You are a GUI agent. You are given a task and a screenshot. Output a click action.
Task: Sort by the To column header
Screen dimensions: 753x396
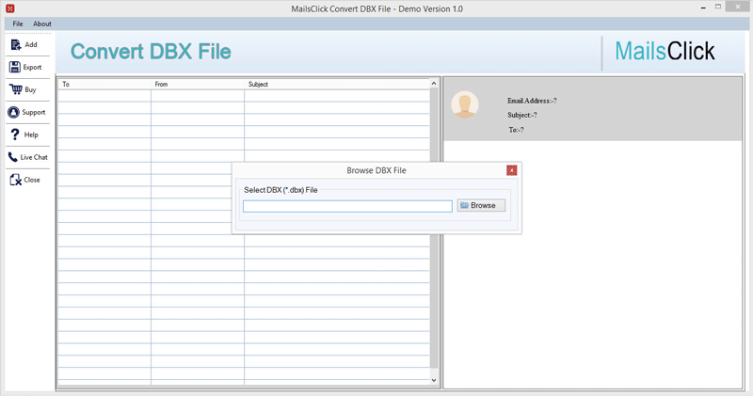click(104, 84)
